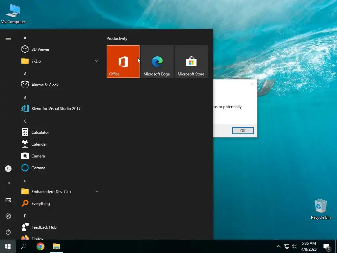The height and width of the screenshot is (253, 337).
Task: Open the network status tray icon
Action: pyautogui.click(x=287, y=246)
